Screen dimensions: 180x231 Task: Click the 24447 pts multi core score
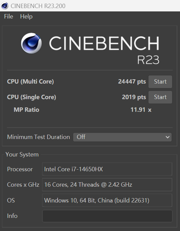[x=132, y=82]
